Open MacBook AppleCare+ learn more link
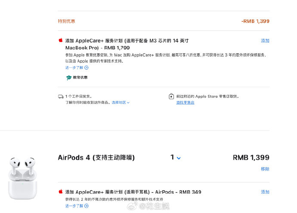This screenshot has width=297, height=213. 77,68
